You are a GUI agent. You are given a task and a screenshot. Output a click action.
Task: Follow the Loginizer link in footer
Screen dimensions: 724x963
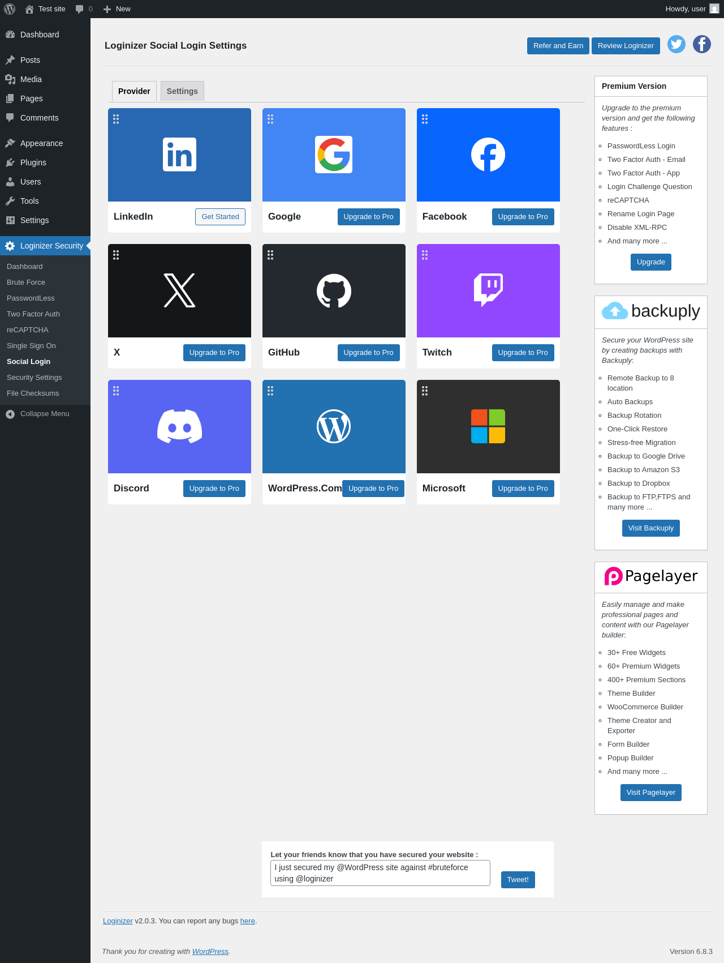click(x=118, y=921)
